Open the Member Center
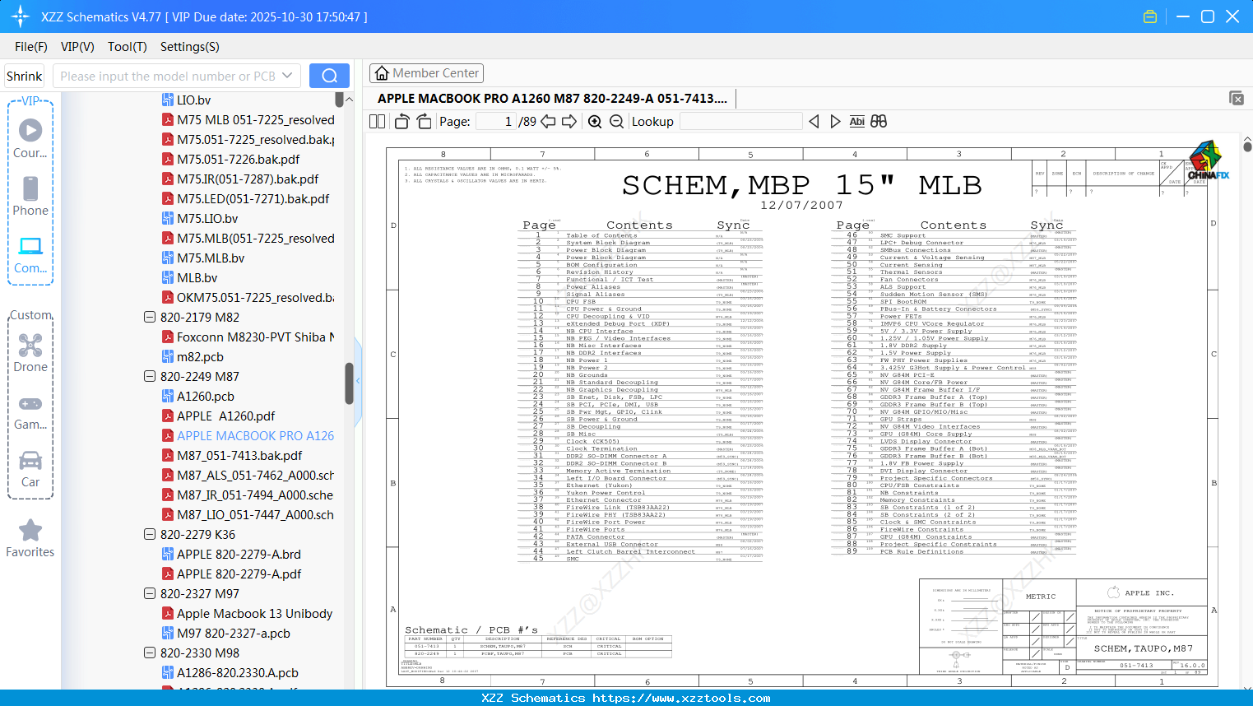 click(426, 73)
